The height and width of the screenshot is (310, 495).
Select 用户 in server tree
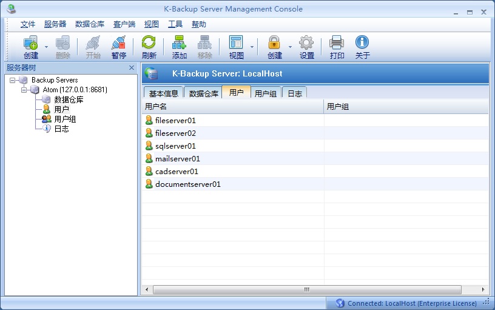[x=61, y=110]
